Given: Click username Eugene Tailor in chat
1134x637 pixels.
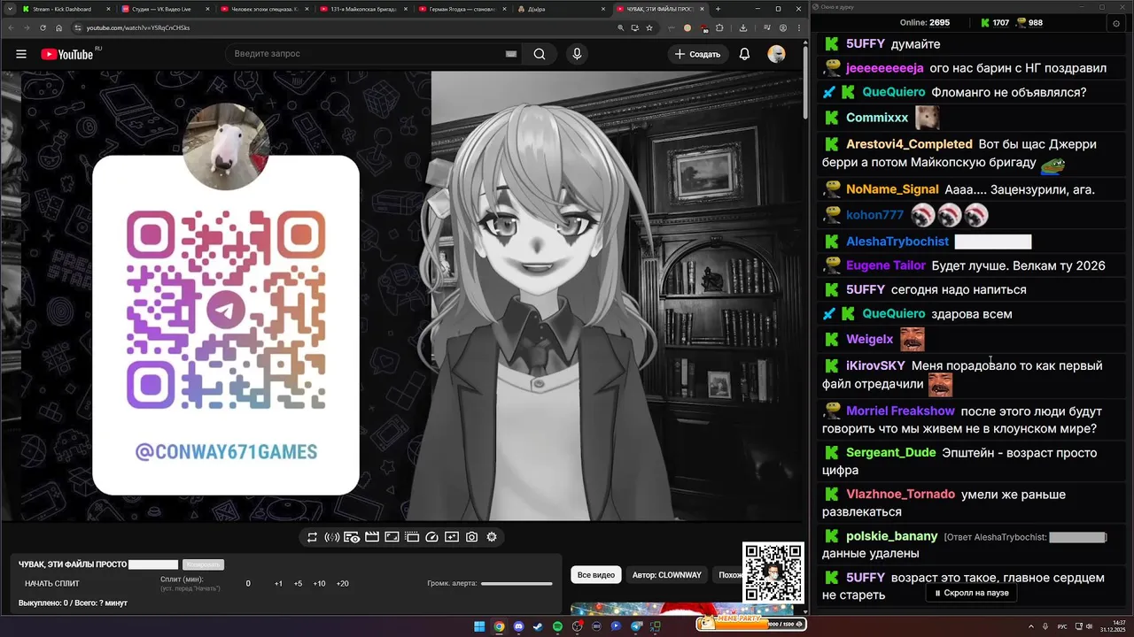Looking at the screenshot, I should point(886,265).
